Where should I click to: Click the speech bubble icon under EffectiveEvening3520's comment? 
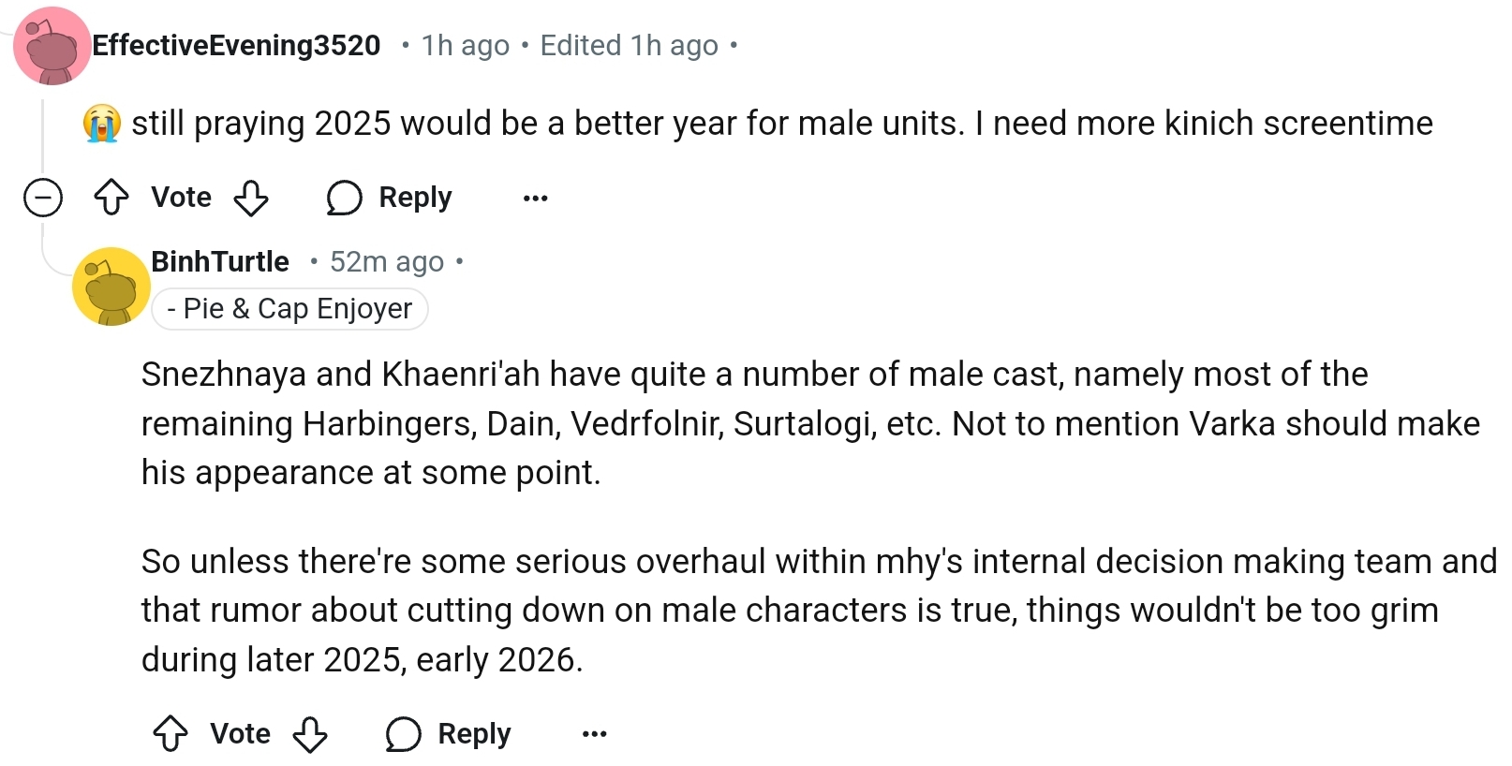coord(344,198)
